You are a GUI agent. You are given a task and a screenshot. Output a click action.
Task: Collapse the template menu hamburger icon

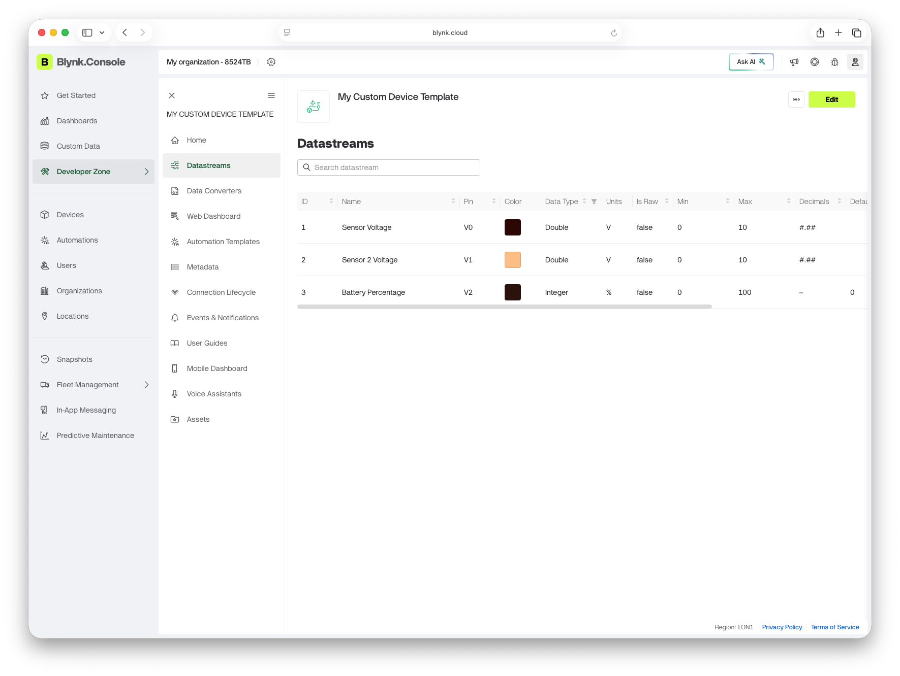[271, 95]
